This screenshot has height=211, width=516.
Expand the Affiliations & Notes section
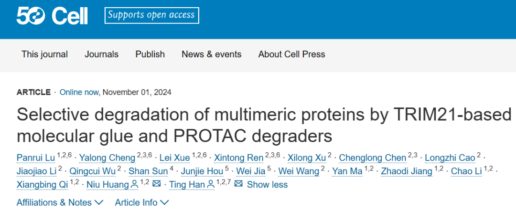coord(60,202)
